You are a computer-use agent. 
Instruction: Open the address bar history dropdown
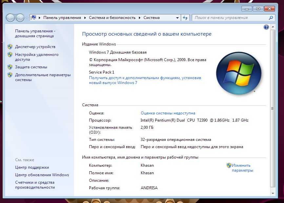click(177, 18)
